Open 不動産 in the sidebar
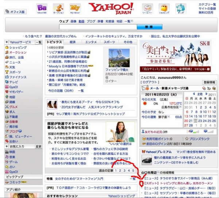The height and width of the screenshot is (198, 219). (14, 117)
